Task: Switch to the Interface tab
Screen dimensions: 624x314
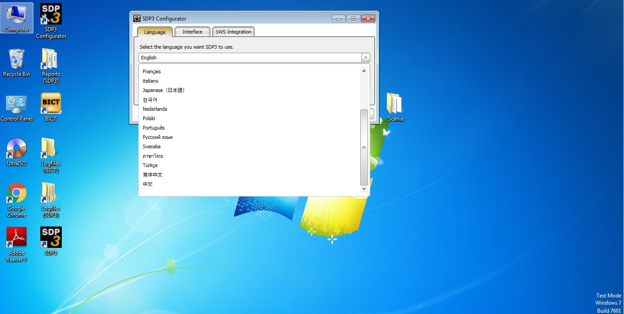Action: 192,32
